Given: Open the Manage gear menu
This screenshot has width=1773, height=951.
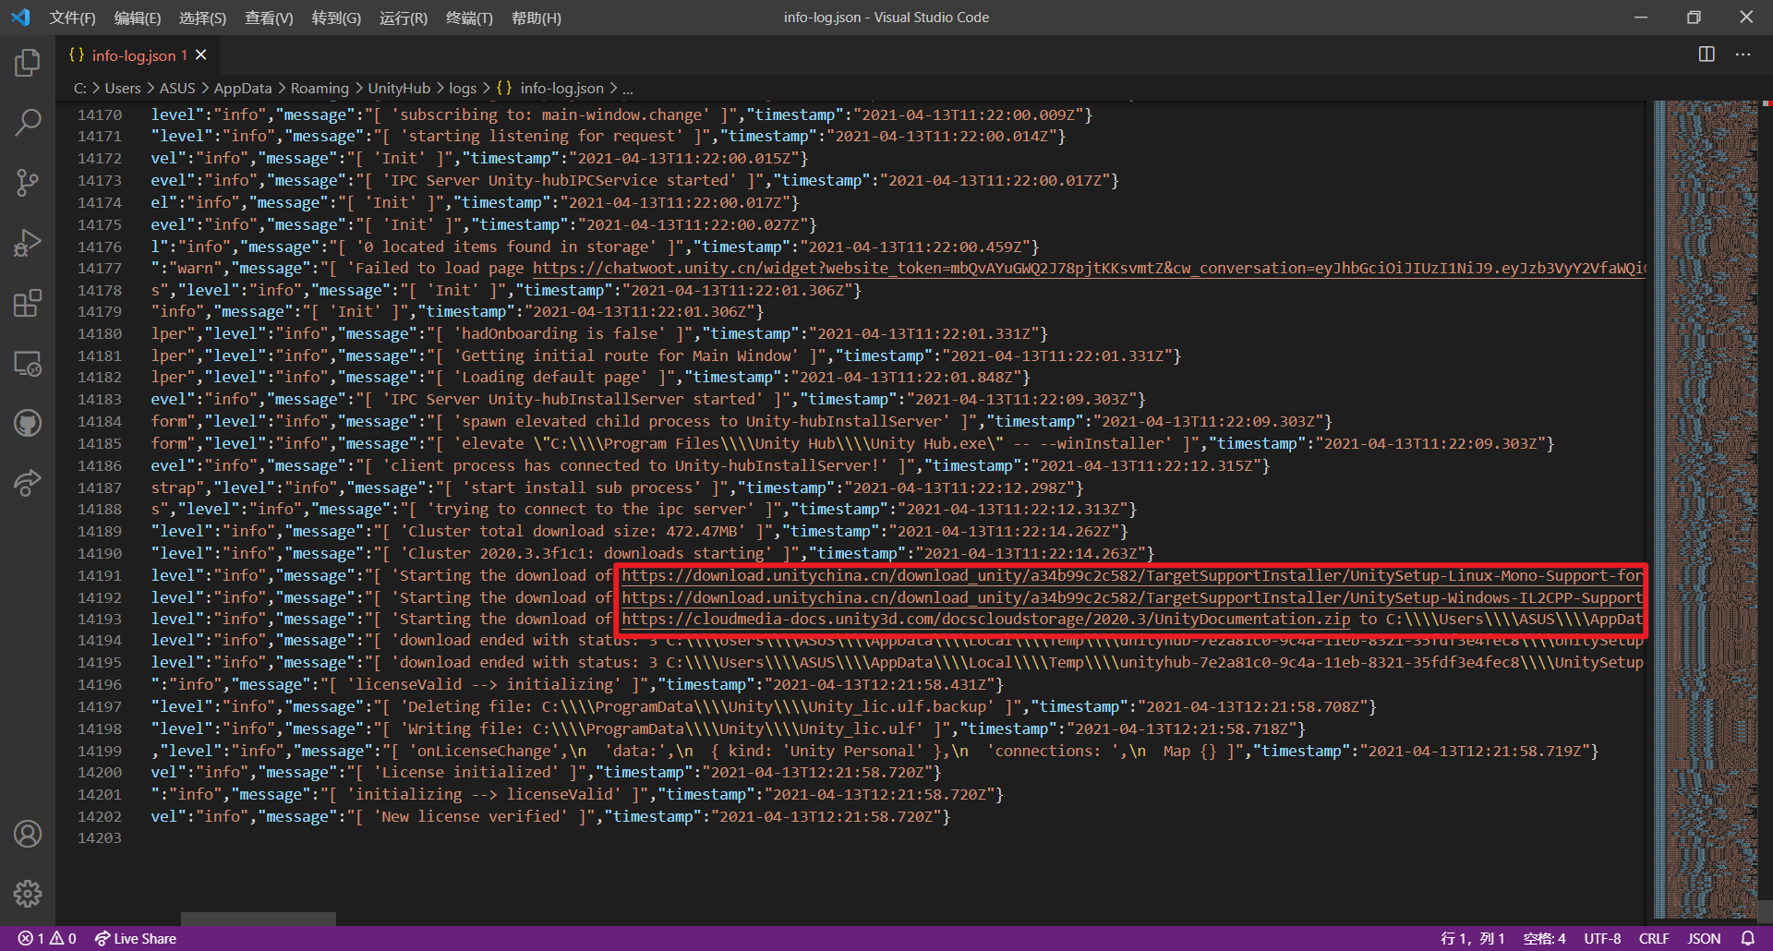Looking at the screenshot, I should [28, 894].
